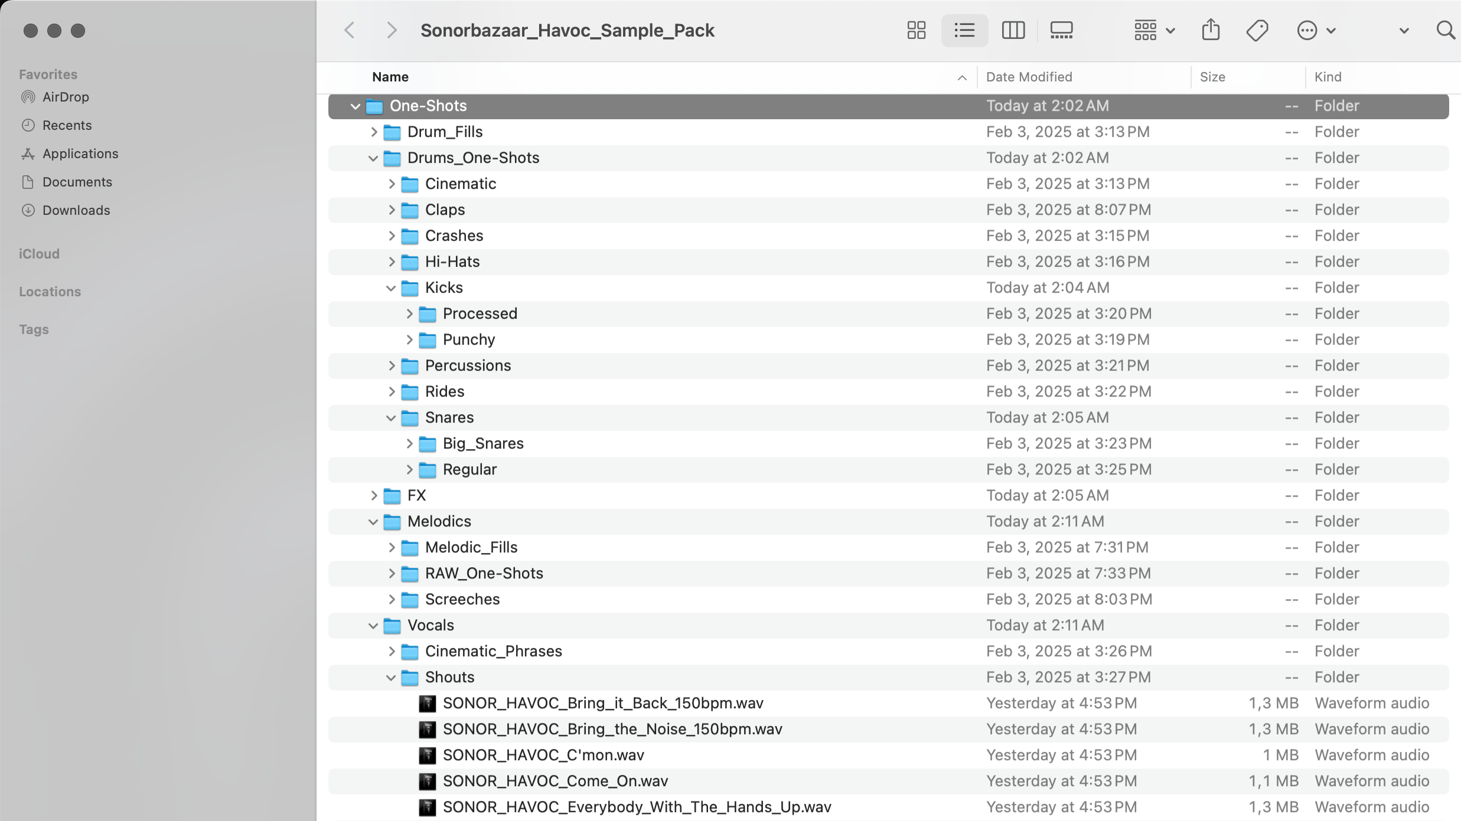Open the Finder search
1461x821 pixels.
coord(1445,30)
